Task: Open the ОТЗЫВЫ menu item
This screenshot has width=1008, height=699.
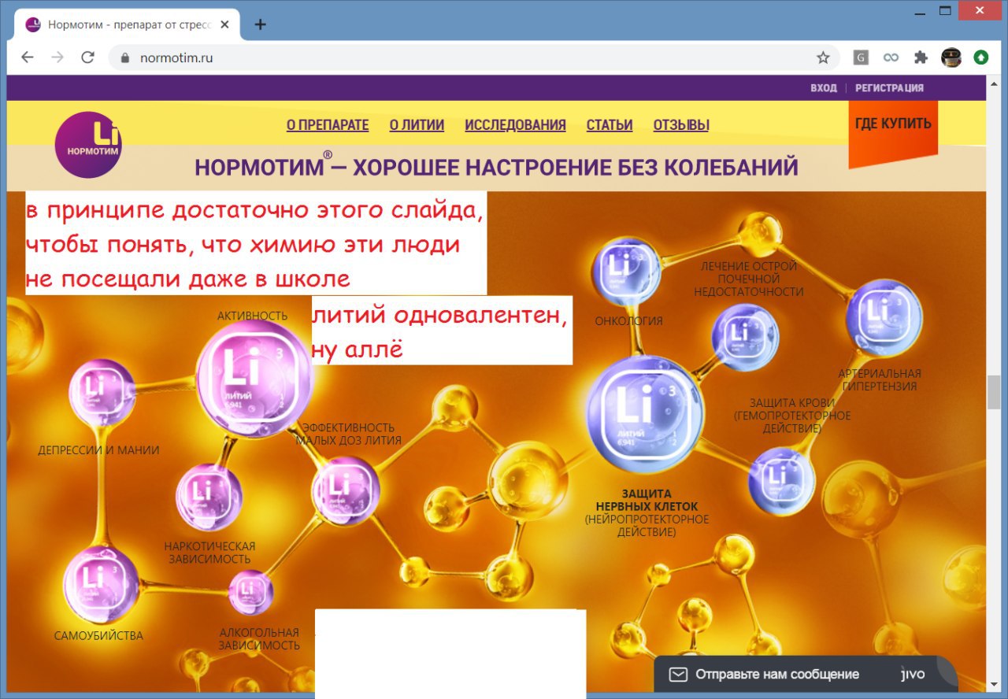Action: click(681, 125)
